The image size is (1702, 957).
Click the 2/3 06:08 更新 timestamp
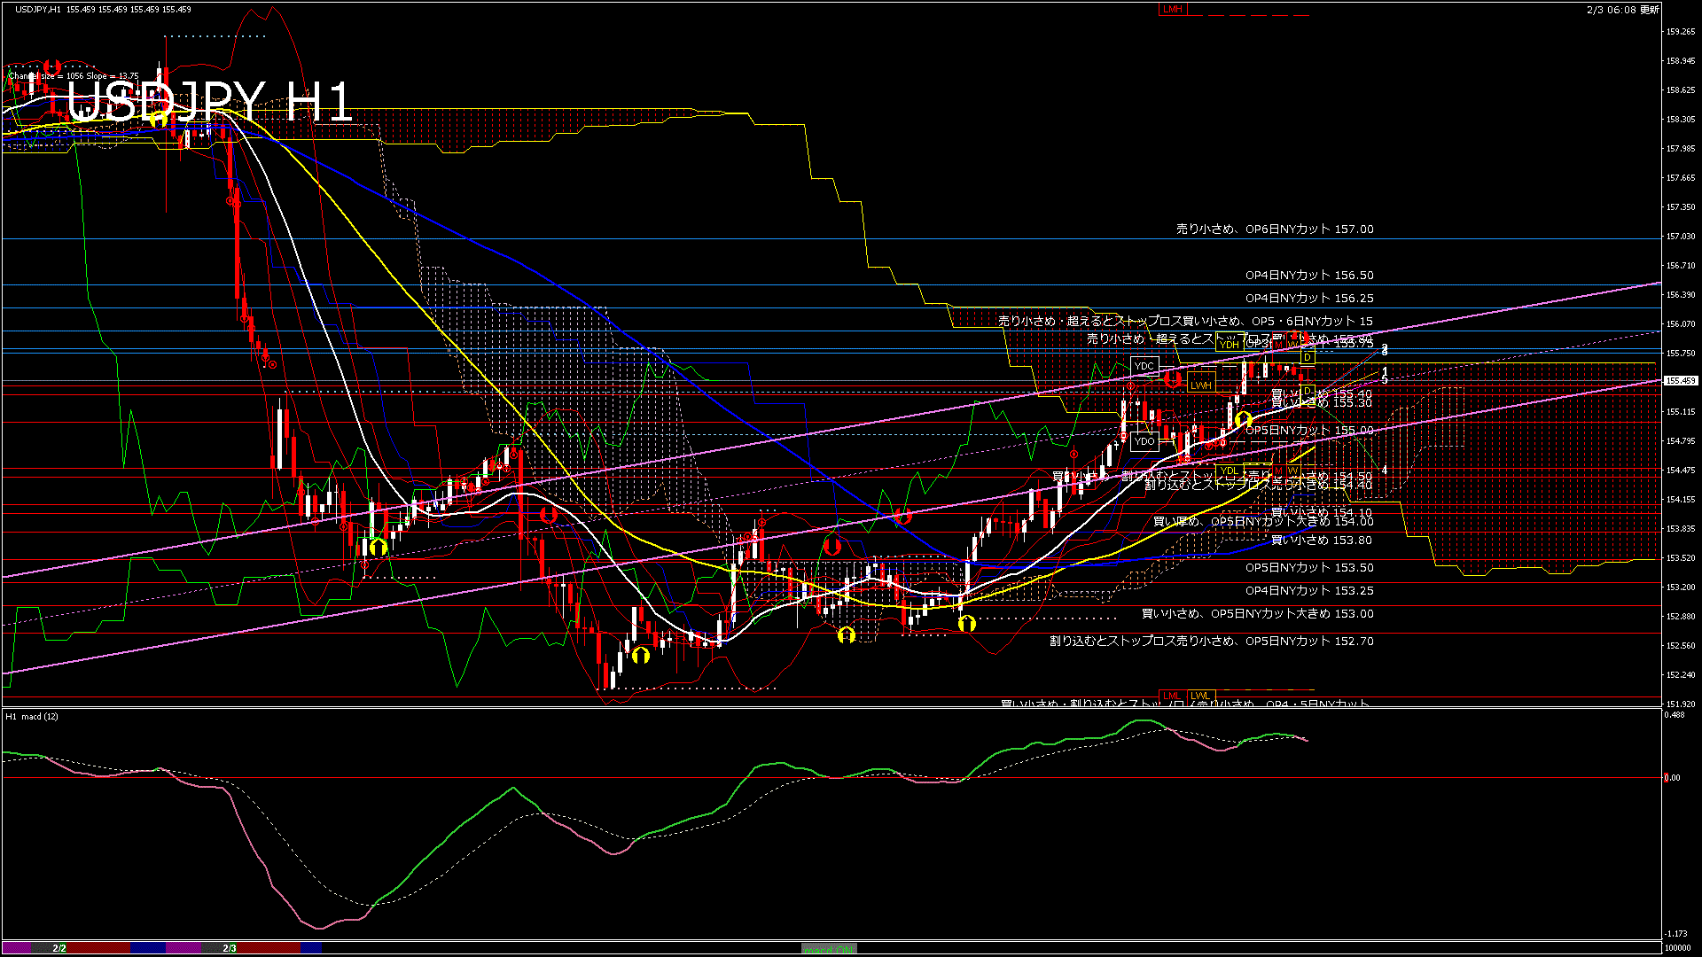(x=1622, y=10)
